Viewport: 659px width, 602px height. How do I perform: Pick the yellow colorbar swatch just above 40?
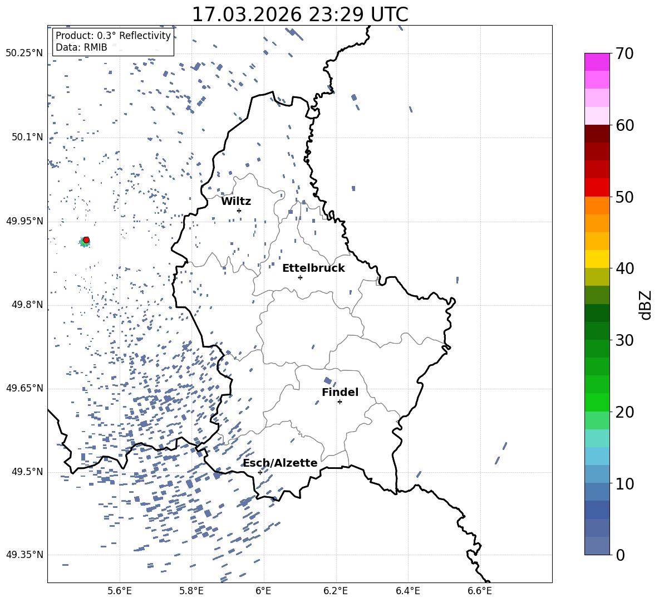(x=597, y=259)
